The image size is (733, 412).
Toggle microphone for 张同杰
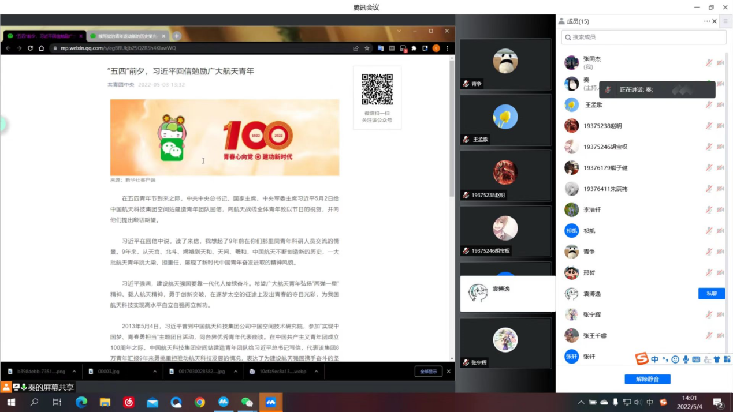pos(709,63)
